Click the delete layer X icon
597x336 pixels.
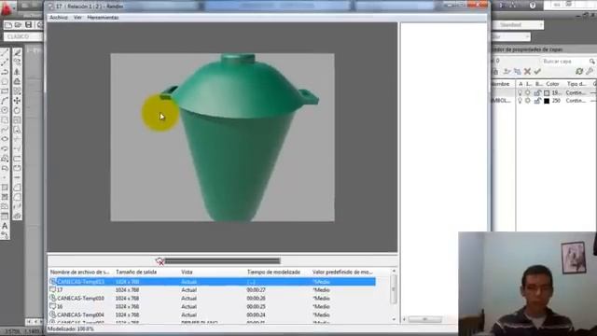coord(527,71)
